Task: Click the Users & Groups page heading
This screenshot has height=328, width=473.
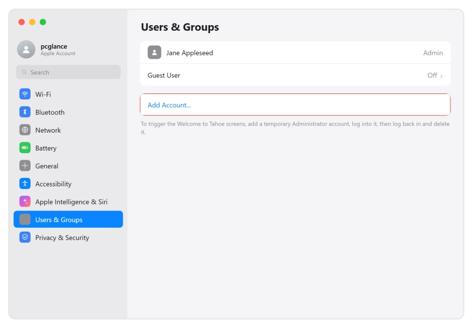Action: [180, 27]
